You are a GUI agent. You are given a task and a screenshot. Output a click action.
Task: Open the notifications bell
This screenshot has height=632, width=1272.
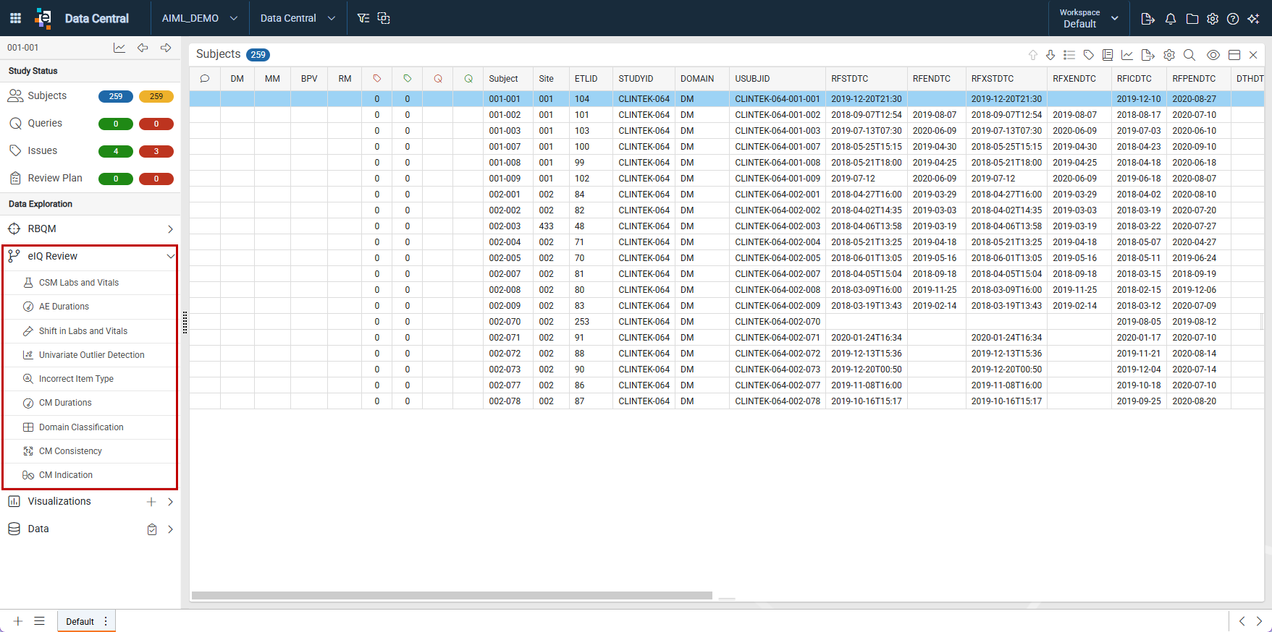point(1171,19)
